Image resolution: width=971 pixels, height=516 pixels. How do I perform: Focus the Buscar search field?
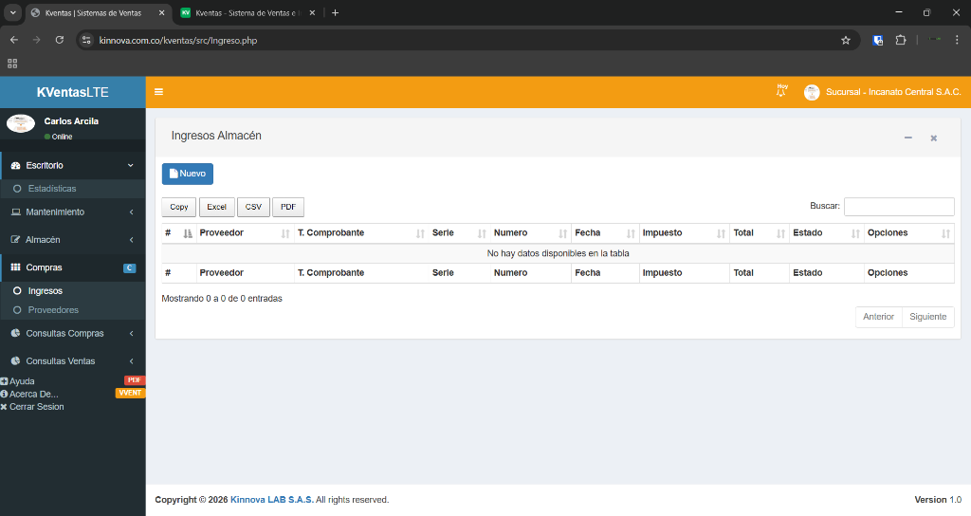coord(899,206)
